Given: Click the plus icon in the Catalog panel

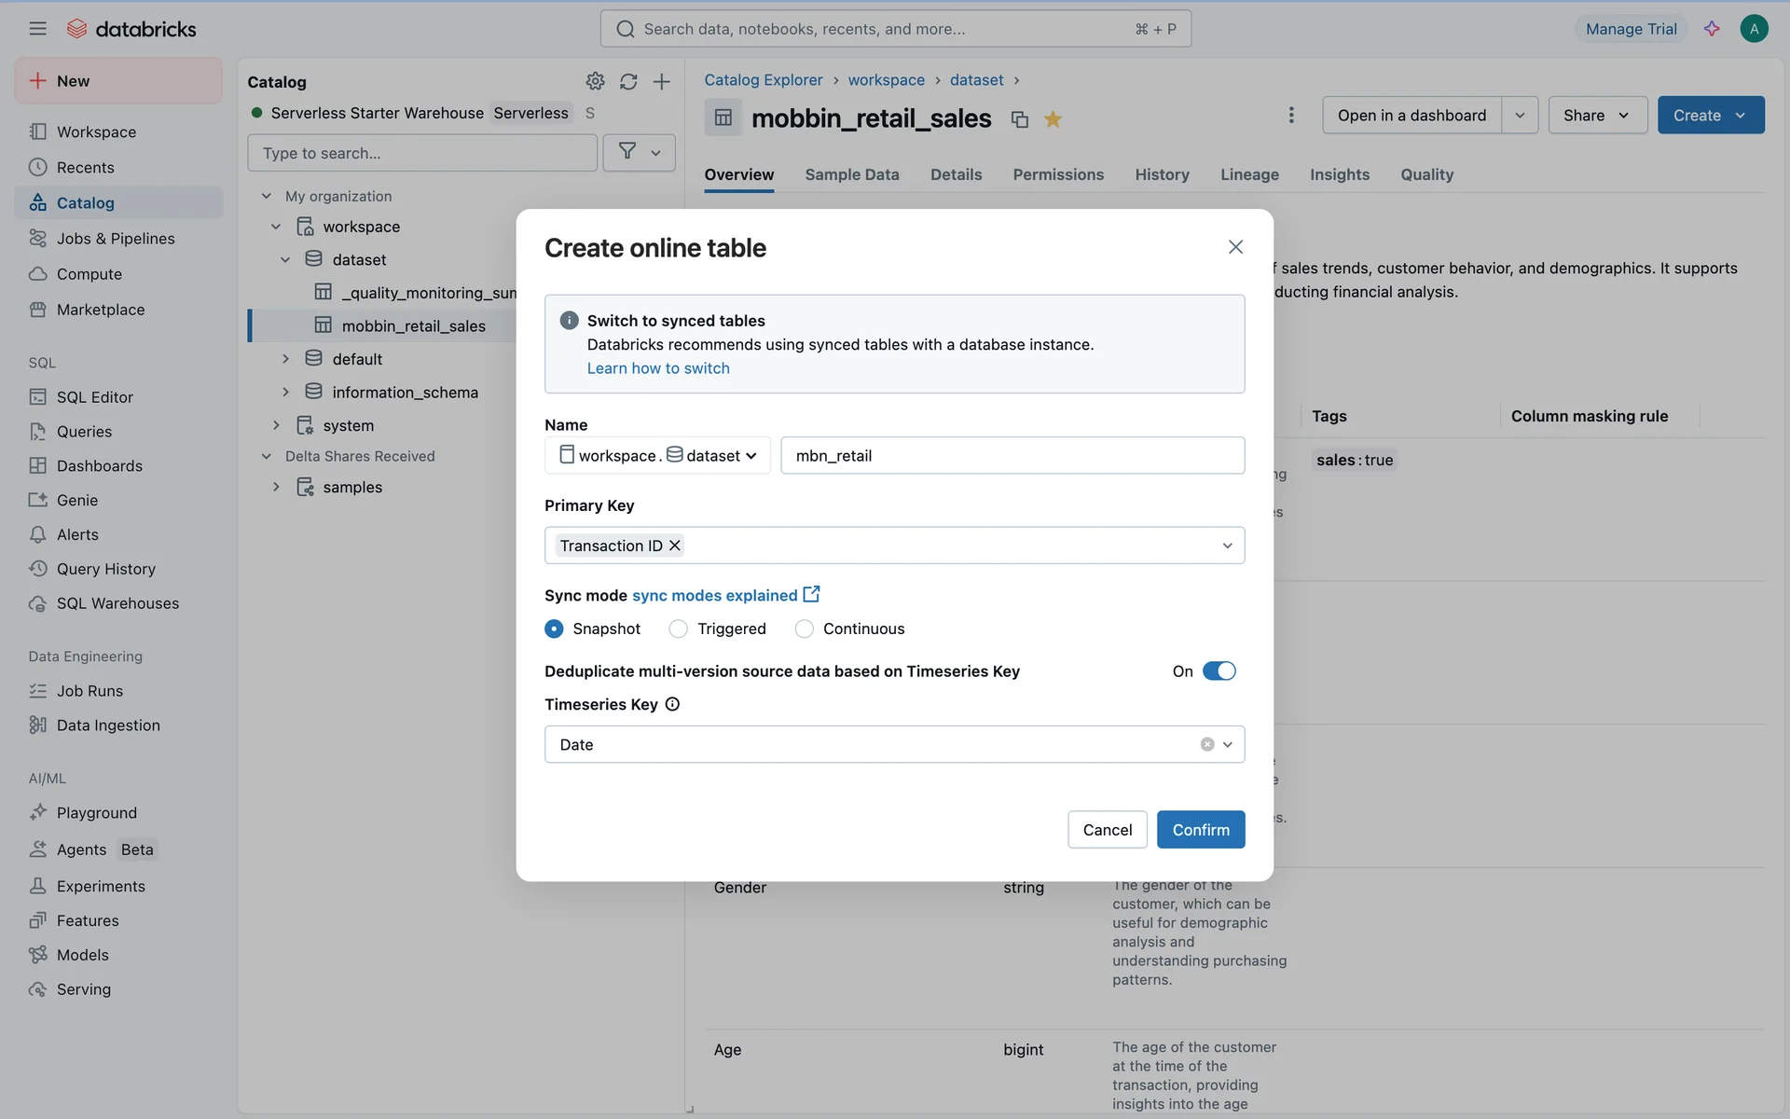Looking at the screenshot, I should tap(661, 81).
